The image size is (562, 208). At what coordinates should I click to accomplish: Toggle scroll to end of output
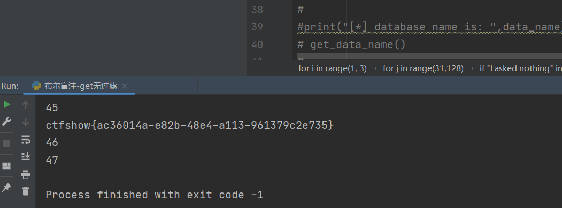point(26,156)
